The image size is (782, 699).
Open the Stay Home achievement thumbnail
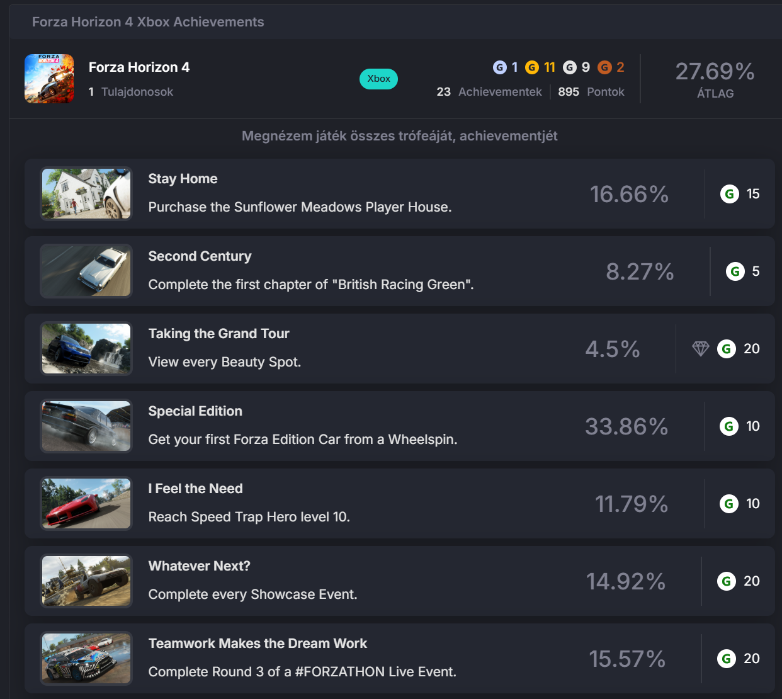[86, 193]
